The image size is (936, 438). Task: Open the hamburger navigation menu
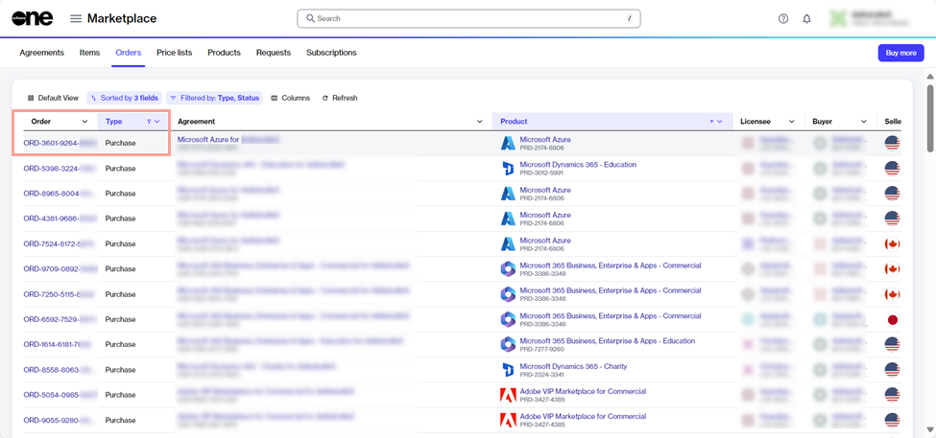tap(76, 19)
